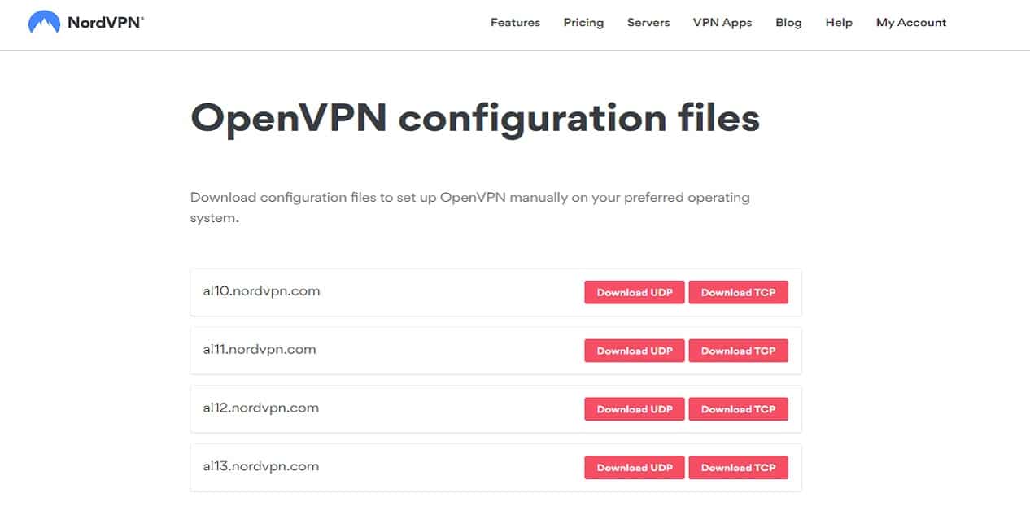Download UDP config for al12.nordvpn.com
1030x515 pixels.
635,409
